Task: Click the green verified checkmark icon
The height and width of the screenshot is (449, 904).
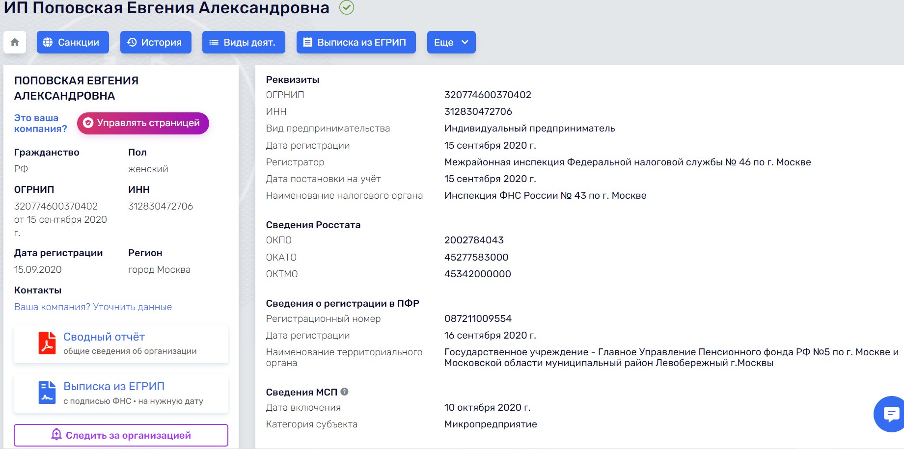Action: (x=347, y=7)
